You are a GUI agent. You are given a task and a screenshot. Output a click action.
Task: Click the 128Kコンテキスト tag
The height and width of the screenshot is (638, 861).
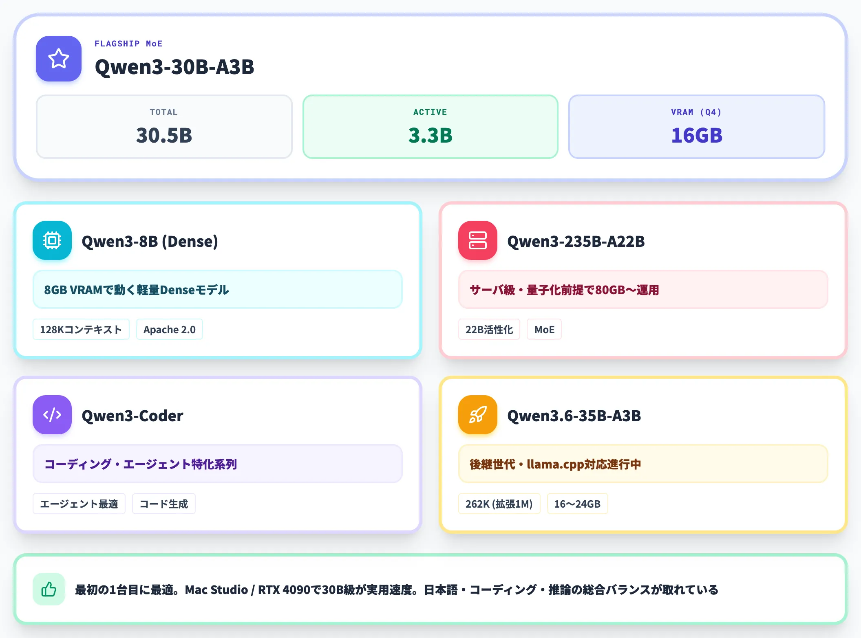[x=81, y=329]
